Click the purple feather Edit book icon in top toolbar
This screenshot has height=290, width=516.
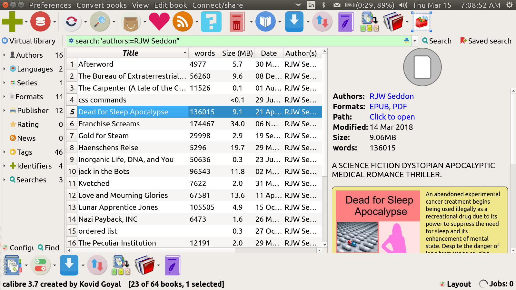click(x=346, y=22)
